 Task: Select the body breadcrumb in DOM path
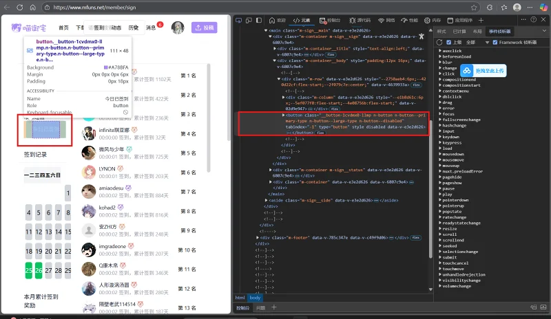click(x=255, y=298)
